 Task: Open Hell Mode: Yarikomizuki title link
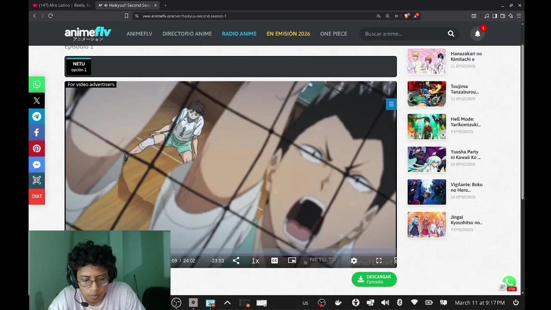coord(466,122)
